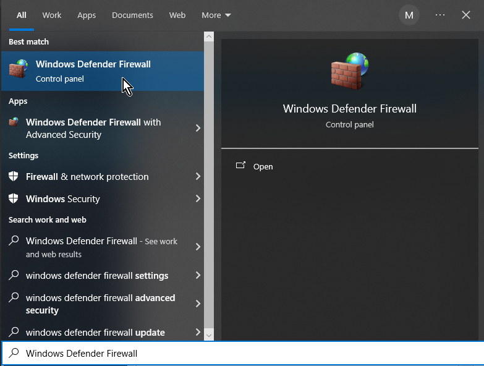Switch to the Work filter tab
This screenshot has height=366, width=484.
[x=52, y=15]
